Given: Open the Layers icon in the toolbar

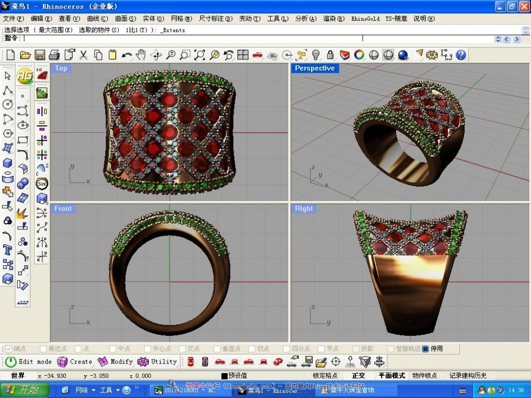Looking at the screenshot, I should pyautogui.click(x=345, y=55).
